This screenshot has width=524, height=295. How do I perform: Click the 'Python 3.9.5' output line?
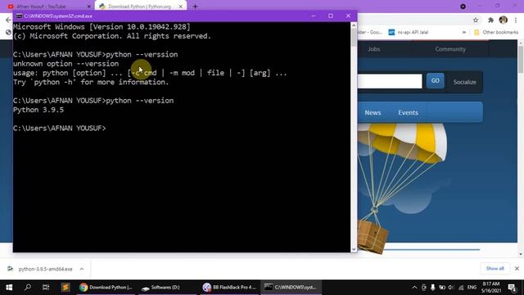tap(38, 110)
